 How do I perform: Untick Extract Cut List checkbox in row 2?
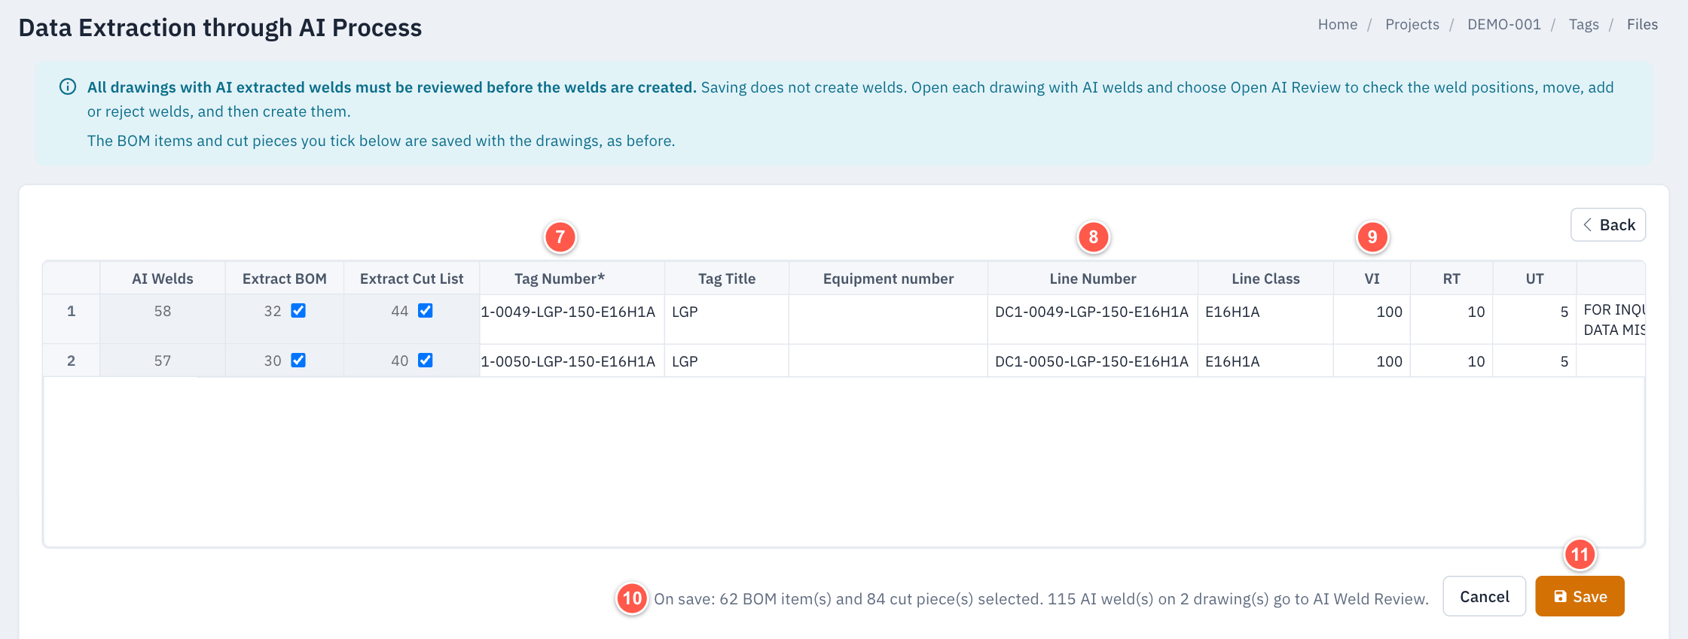(426, 361)
